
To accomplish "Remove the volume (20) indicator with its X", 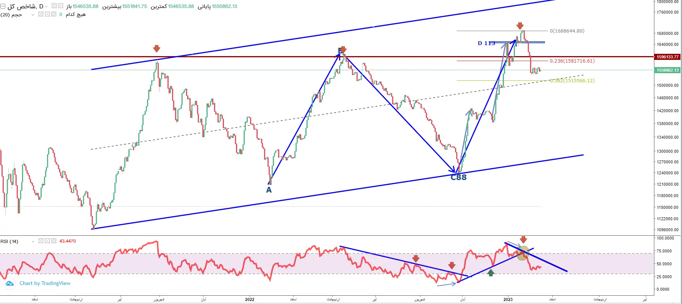I will [54, 14].
